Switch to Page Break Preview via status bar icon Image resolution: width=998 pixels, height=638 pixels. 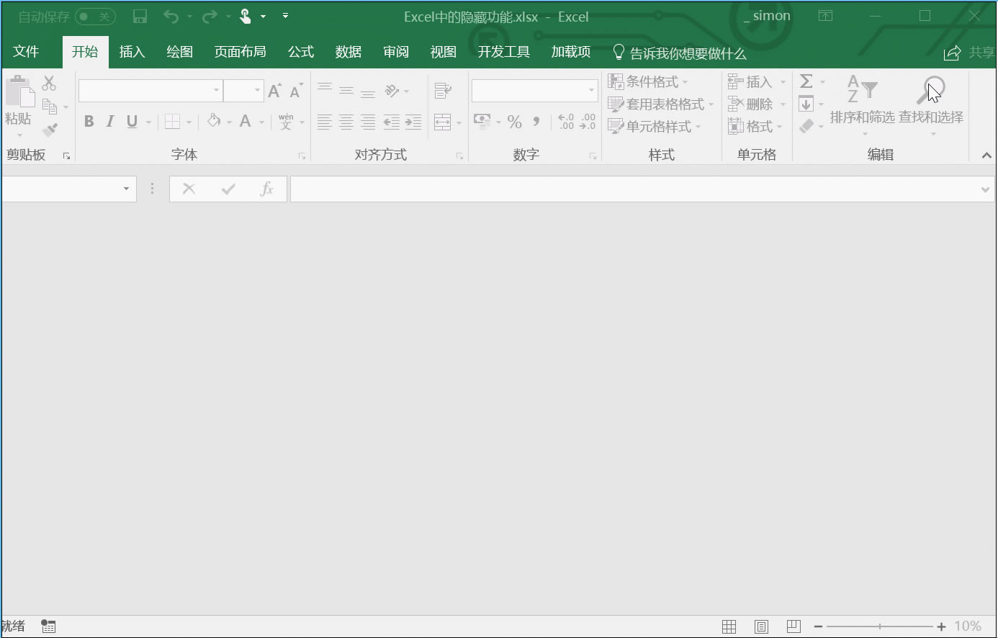tap(793, 626)
